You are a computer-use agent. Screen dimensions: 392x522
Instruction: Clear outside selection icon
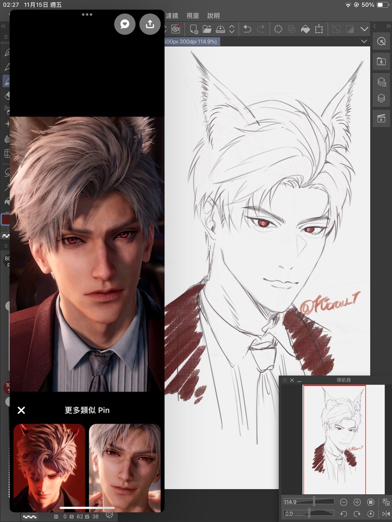pos(292,29)
